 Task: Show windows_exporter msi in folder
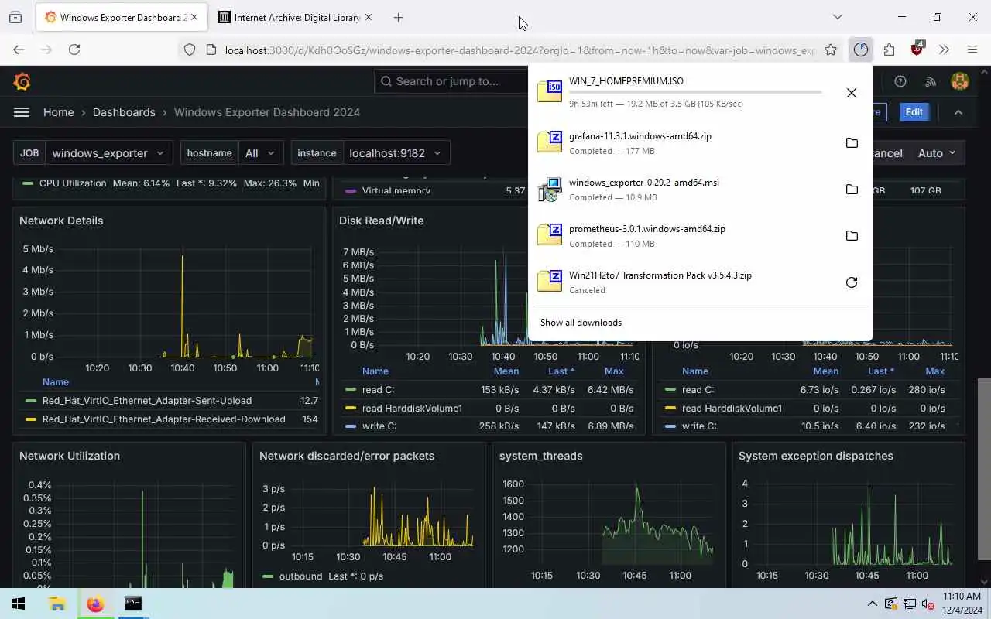pyautogui.click(x=852, y=190)
